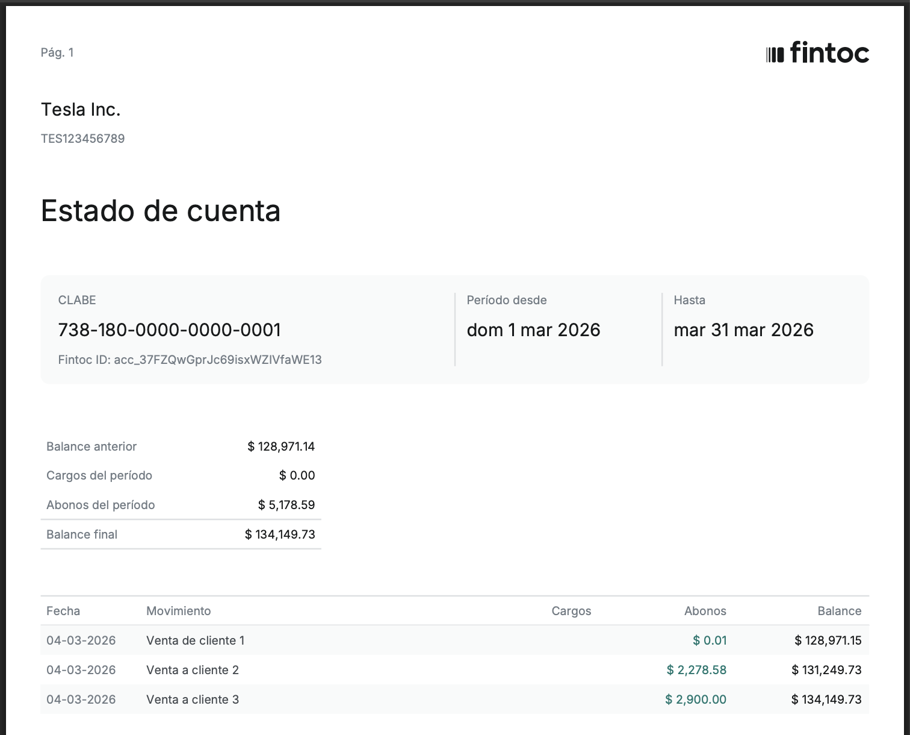Click the 'Balance final' label
This screenshot has height=735, width=910.
(82, 534)
